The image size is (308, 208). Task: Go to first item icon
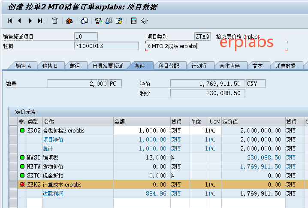[x=9, y=21]
